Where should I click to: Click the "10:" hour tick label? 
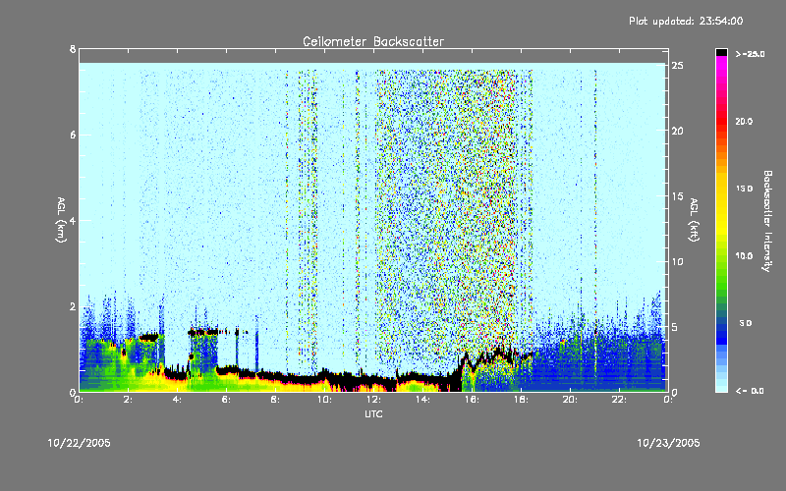324,400
